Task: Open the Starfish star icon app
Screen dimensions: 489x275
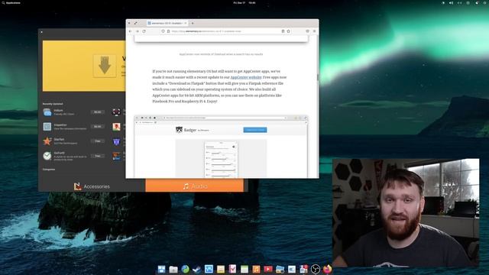Action: click(x=47, y=141)
